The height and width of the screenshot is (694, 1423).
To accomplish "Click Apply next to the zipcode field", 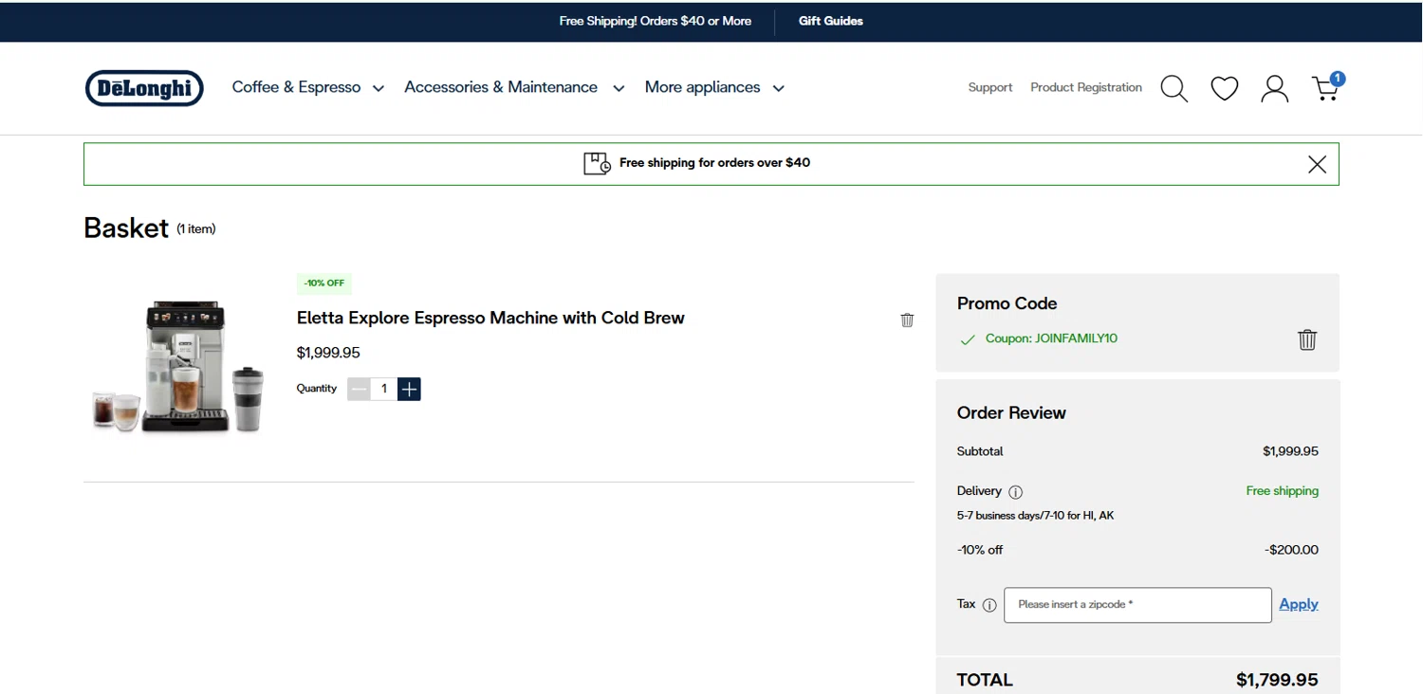I will click(1298, 604).
